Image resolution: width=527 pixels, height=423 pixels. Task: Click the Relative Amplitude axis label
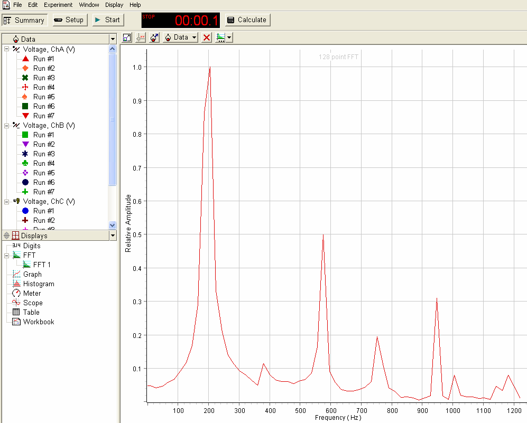coord(128,223)
